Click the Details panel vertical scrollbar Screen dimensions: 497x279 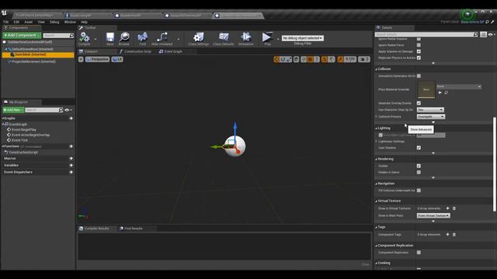[x=494, y=164]
